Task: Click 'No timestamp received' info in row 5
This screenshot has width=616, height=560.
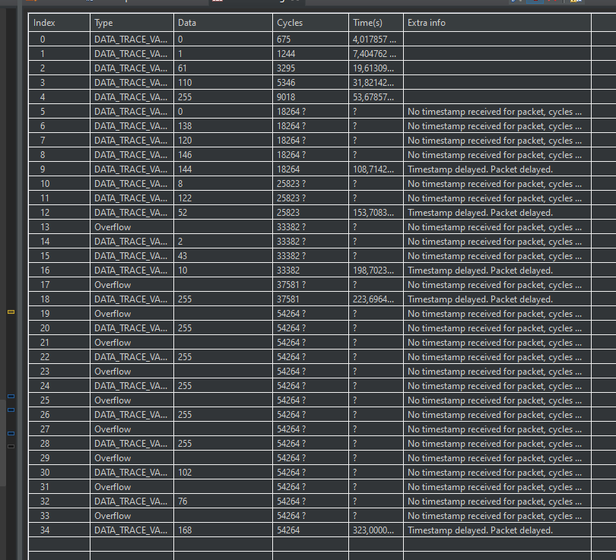Action: 497,112
